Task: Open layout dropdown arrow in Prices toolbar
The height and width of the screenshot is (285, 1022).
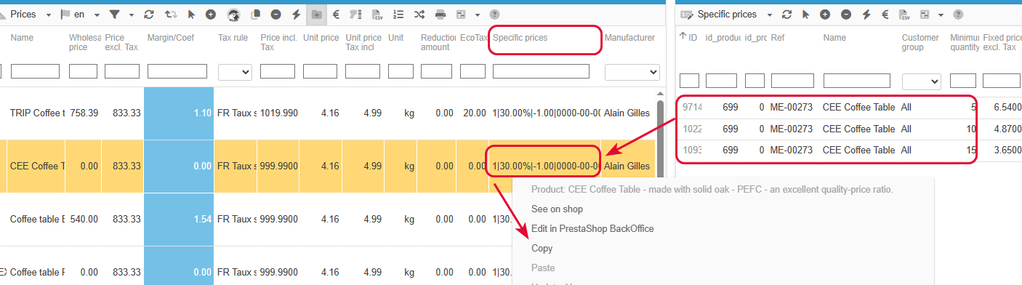Action: tap(478, 15)
